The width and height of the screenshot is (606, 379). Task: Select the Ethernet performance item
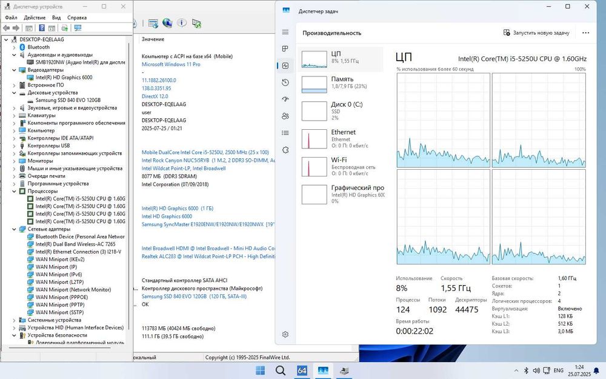341,138
